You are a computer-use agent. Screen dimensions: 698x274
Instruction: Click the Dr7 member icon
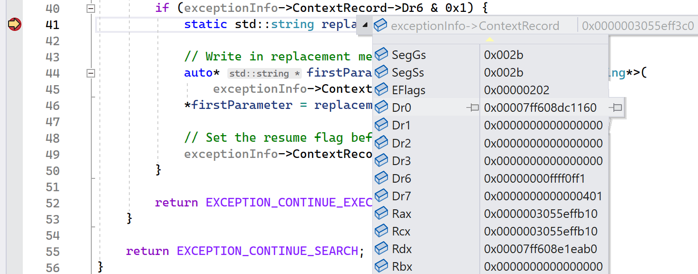(x=381, y=196)
